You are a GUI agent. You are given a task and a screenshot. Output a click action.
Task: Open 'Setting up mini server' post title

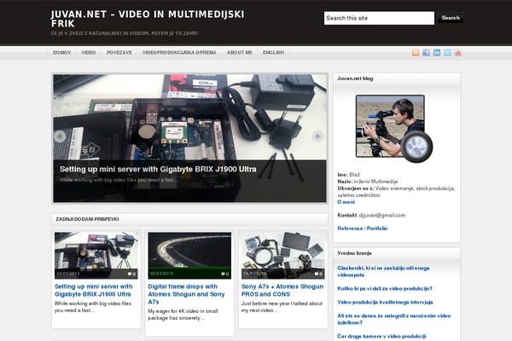(94, 290)
